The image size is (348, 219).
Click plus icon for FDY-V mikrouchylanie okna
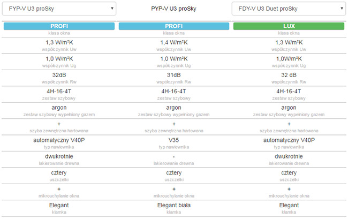point(289,190)
